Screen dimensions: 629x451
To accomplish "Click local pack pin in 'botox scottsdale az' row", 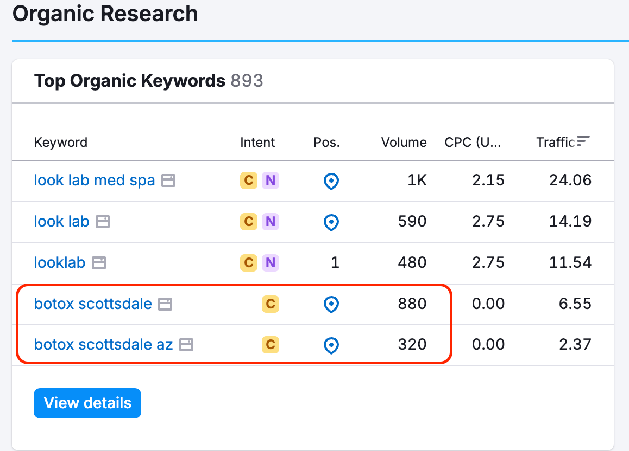I will (x=331, y=345).
